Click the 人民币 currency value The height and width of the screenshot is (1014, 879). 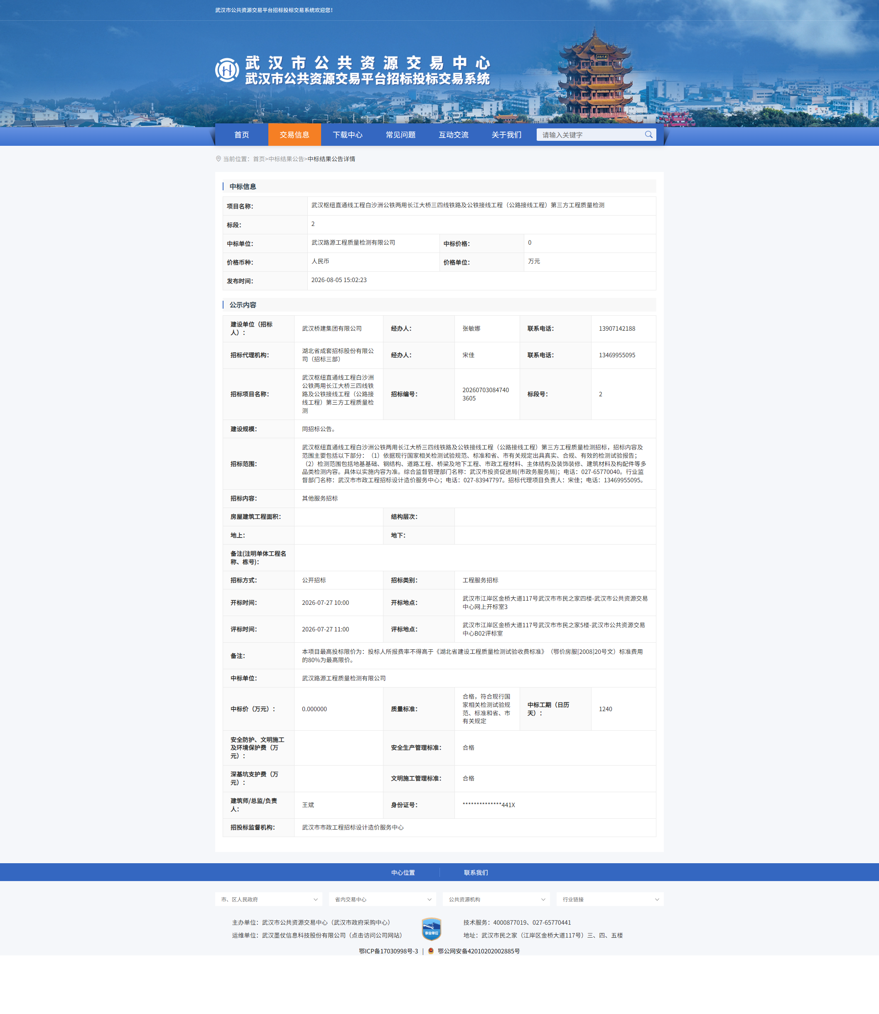point(320,261)
